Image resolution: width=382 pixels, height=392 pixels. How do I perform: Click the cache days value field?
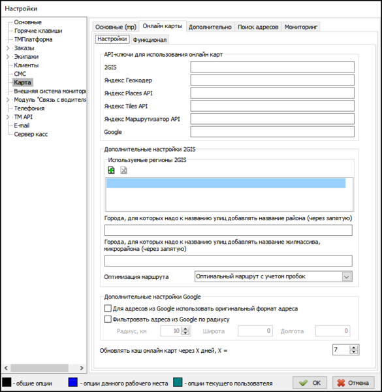341,350
